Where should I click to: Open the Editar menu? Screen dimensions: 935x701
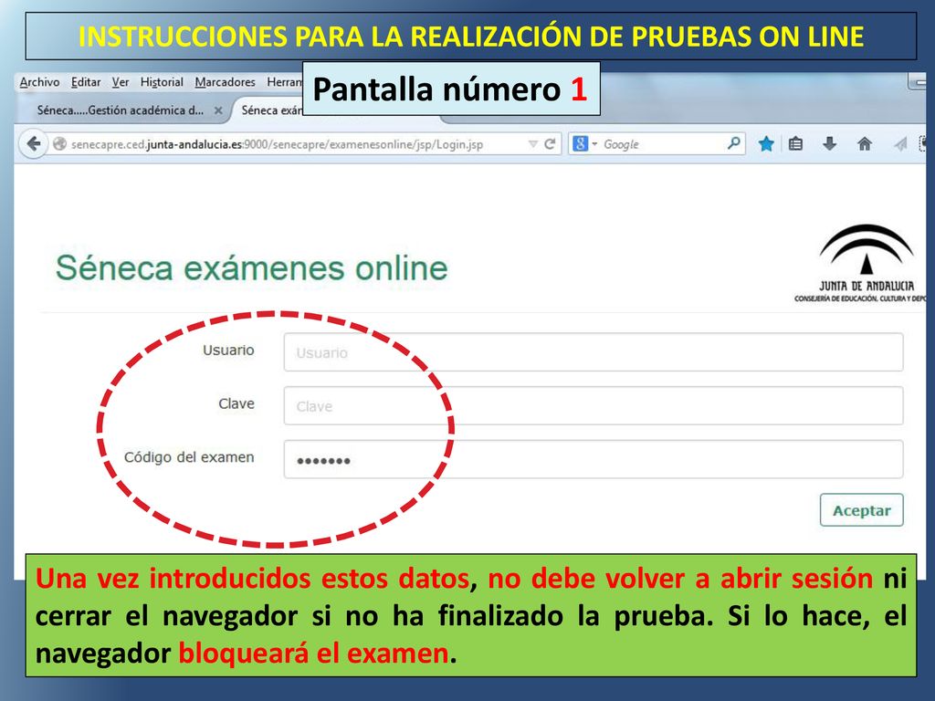(86, 82)
